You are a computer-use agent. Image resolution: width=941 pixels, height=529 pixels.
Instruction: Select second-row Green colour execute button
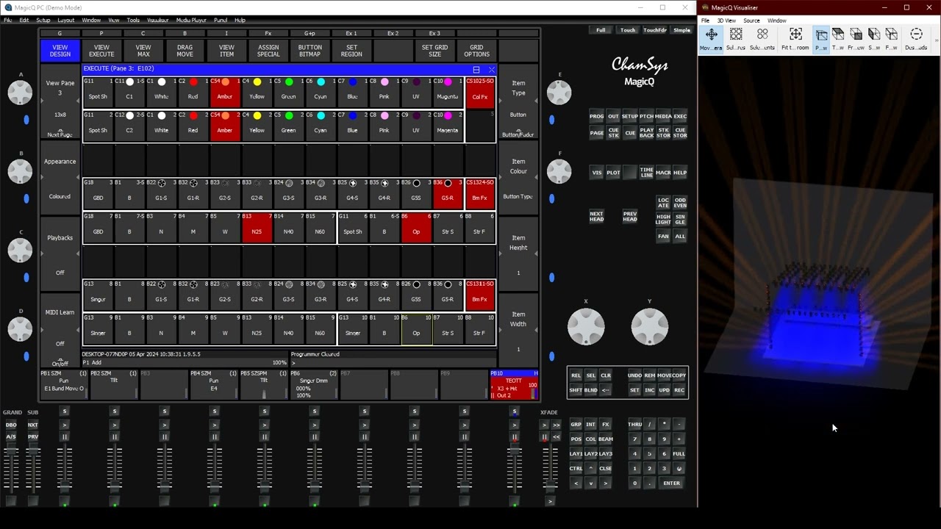(x=288, y=125)
